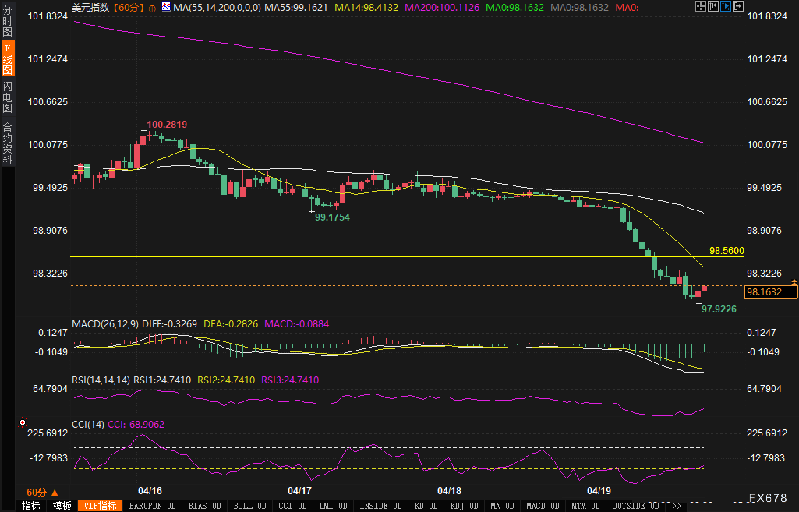Click the 模板 button at the bottom
This screenshot has width=799, height=512.
tap(62, 506)
